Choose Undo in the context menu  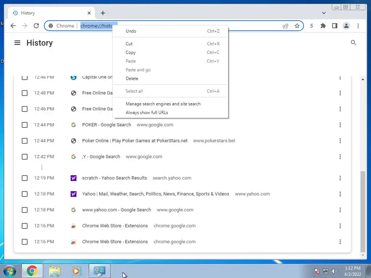170,31
